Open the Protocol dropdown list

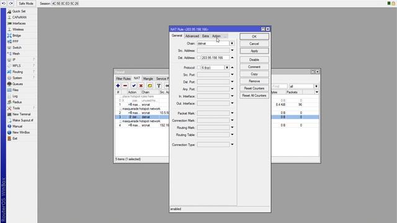pyautogui.click(x=227, y=68)
